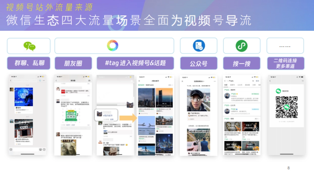The image size is (314, 176).
Task: Open the ...... card for more channels
Action: 285,46
